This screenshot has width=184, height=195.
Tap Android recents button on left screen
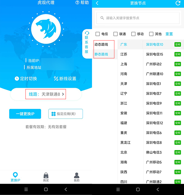coord(26,189)
